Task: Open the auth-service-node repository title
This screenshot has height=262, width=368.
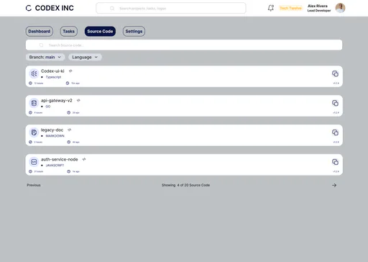Action: 60,159
